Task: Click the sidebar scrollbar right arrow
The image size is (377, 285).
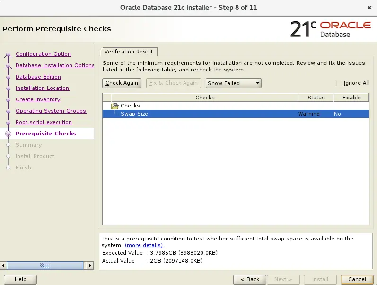Action: tap(89, 266)
